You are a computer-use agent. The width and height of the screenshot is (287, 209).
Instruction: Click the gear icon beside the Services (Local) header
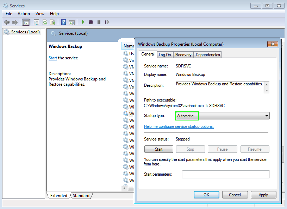(53, 34)
